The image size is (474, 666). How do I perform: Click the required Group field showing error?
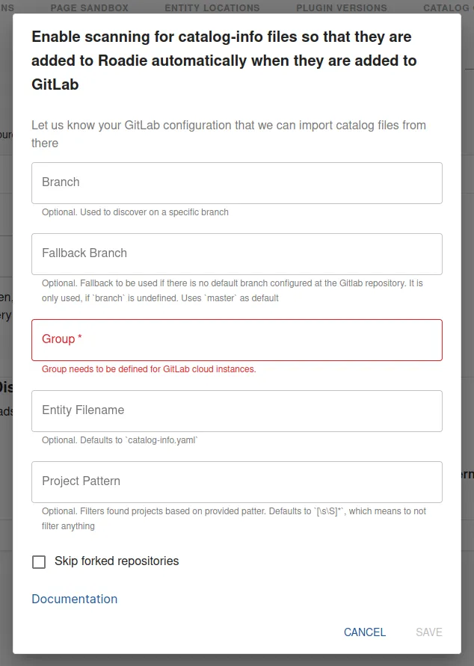point(236,339)
